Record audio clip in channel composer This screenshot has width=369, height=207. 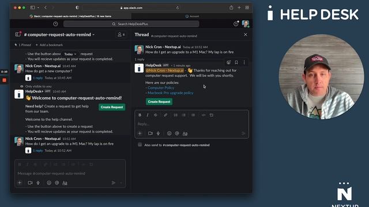coord(38,183)
